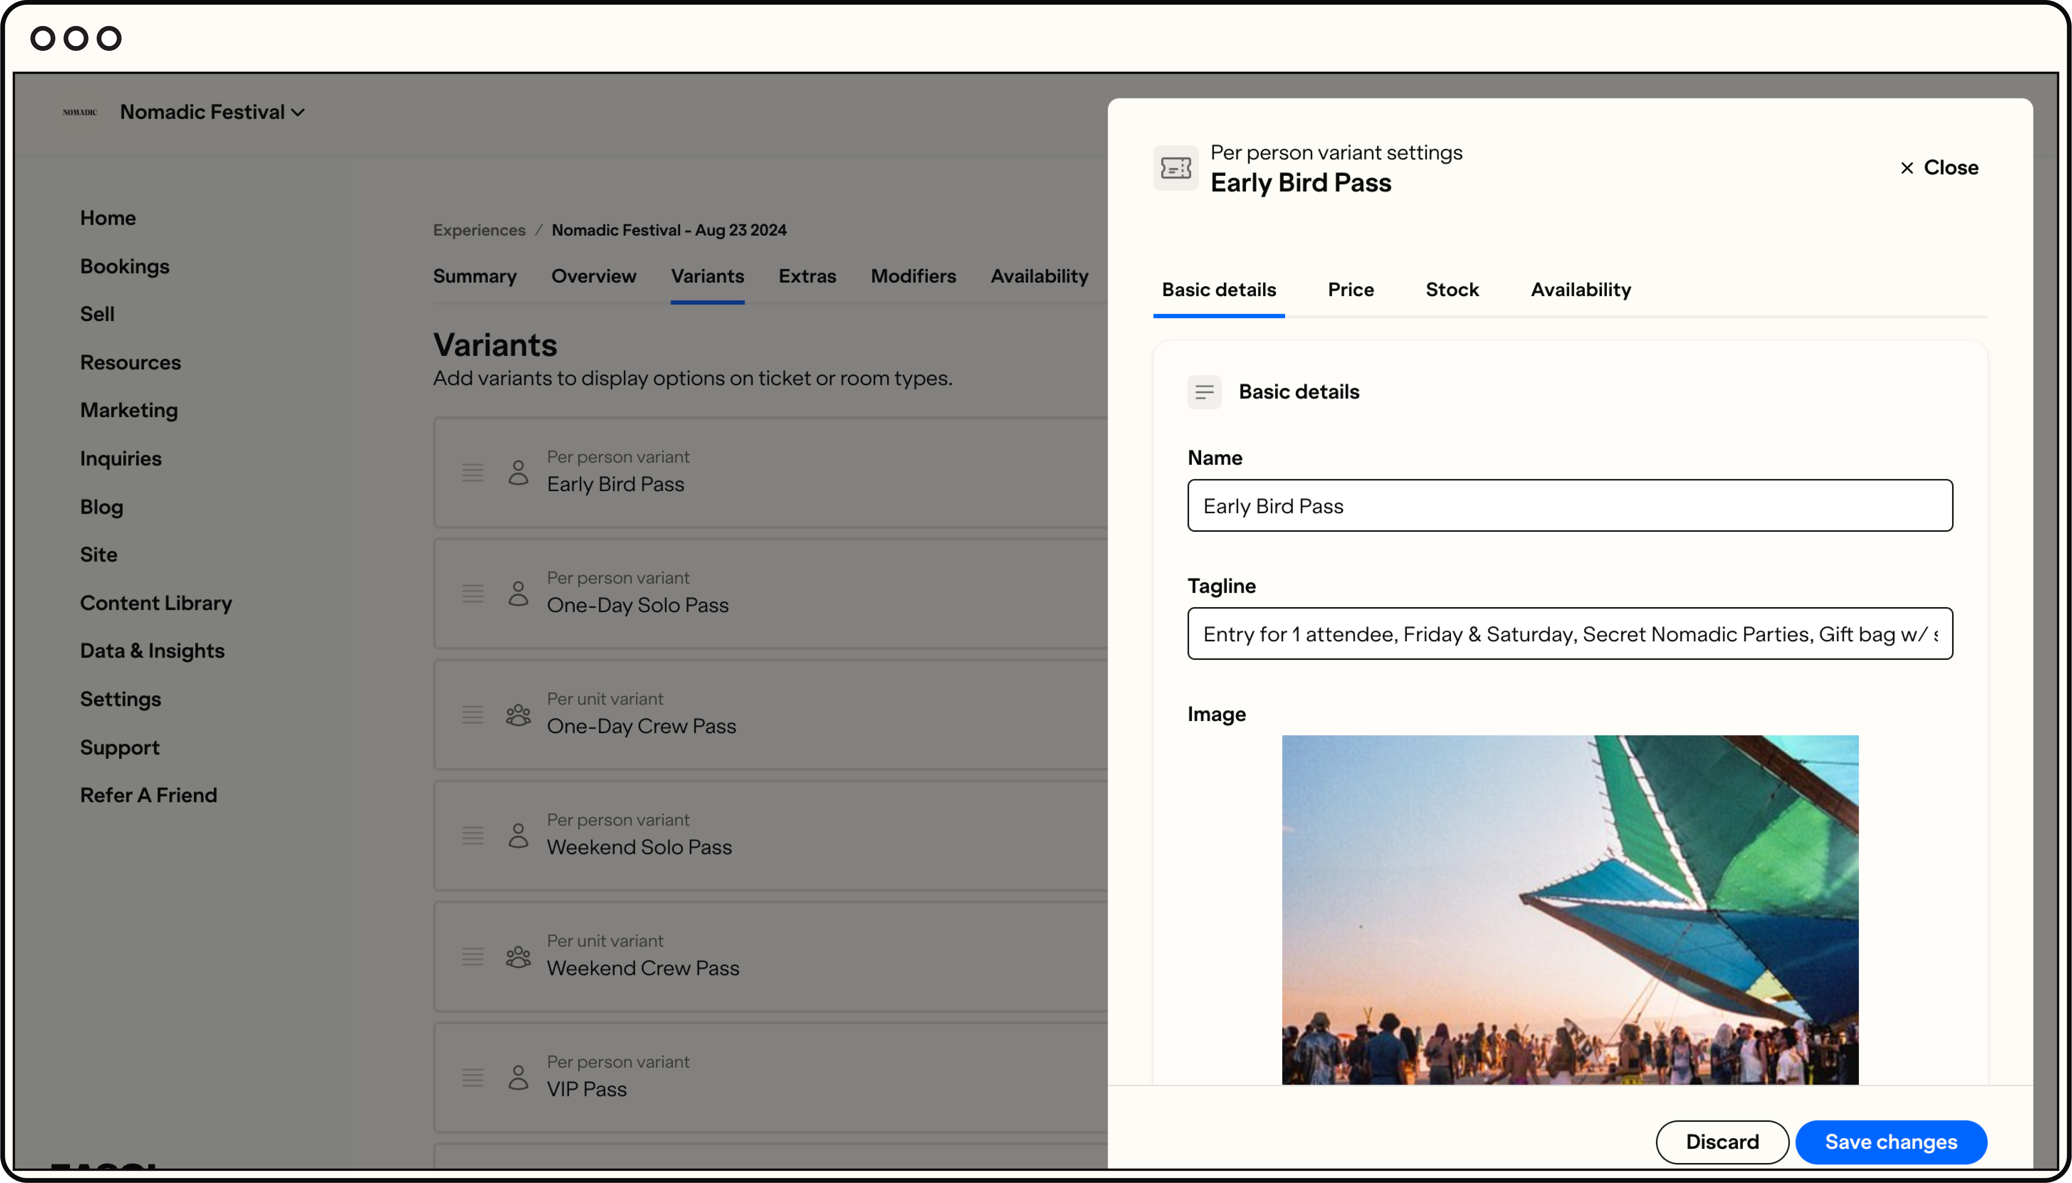Click the Close X icon

coord(1906,168)
